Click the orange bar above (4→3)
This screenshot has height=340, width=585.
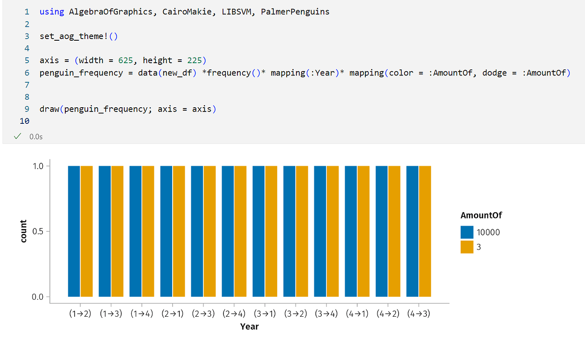point(425,233)
